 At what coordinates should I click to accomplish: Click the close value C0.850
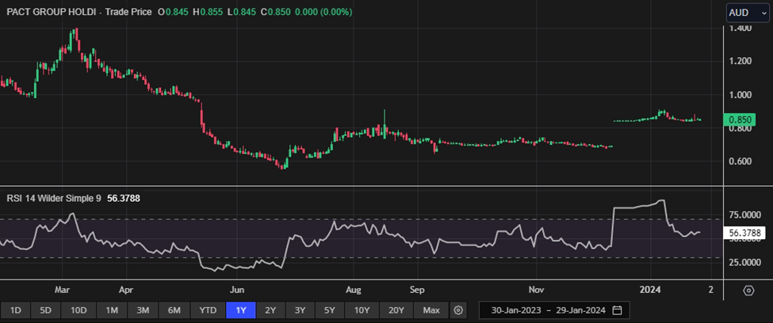pos(274,13)
